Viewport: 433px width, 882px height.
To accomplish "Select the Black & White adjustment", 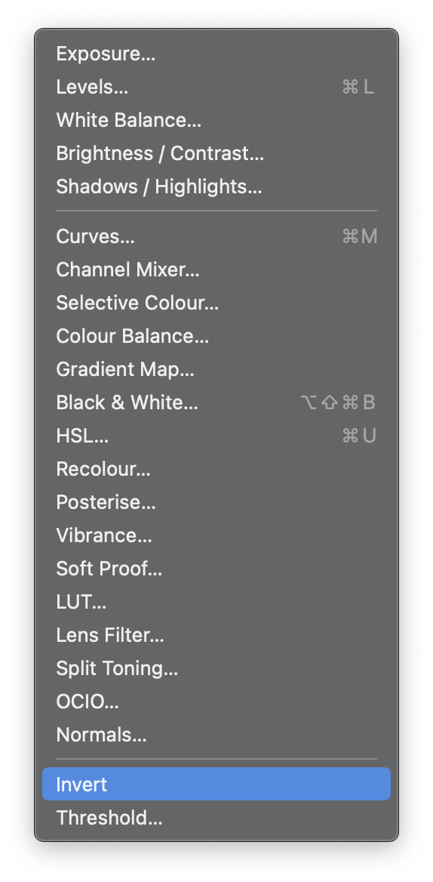I will pyautogui.click(x=216, y=402).
